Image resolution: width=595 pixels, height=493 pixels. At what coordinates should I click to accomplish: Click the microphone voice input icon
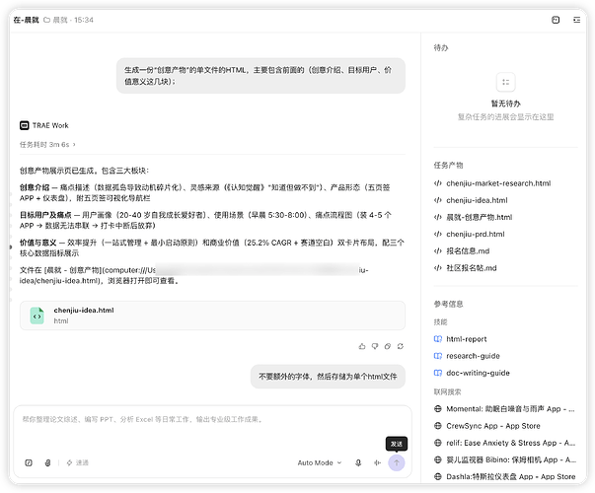358,462
